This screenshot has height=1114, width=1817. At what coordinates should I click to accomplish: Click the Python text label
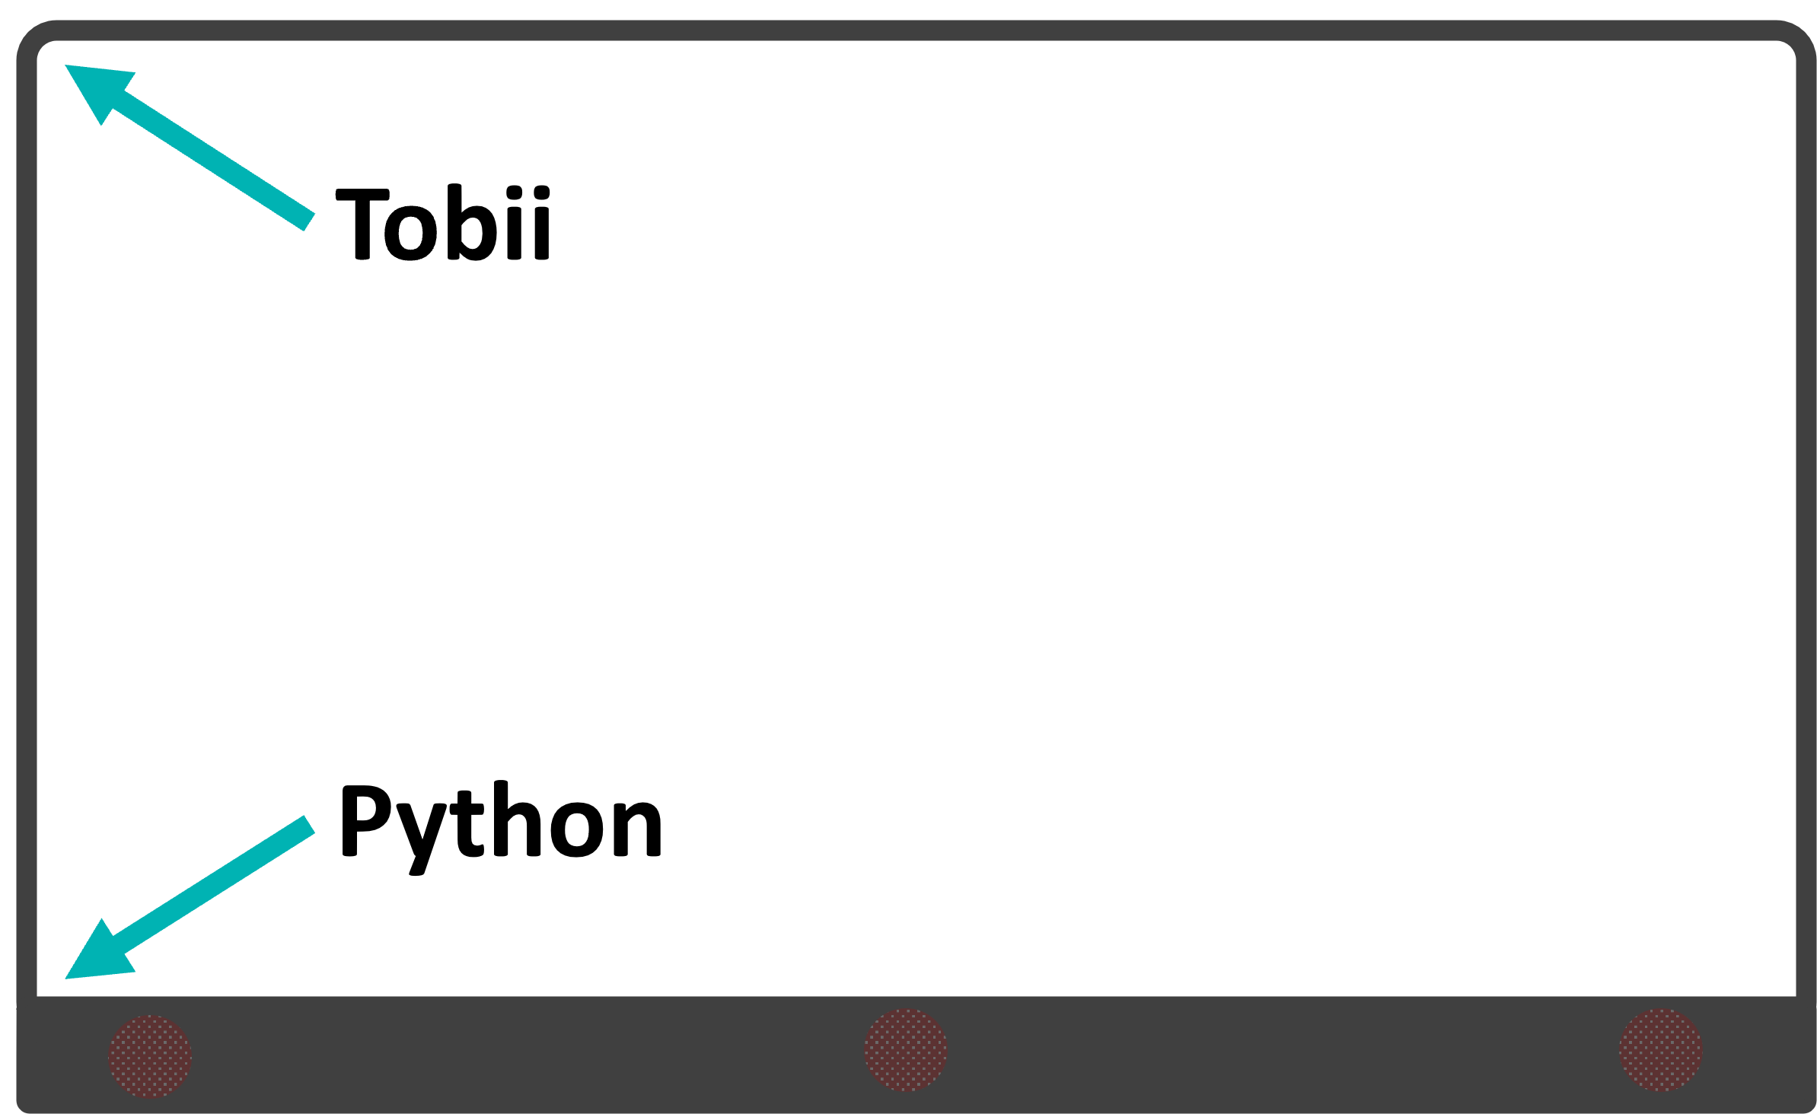[500, 828]
